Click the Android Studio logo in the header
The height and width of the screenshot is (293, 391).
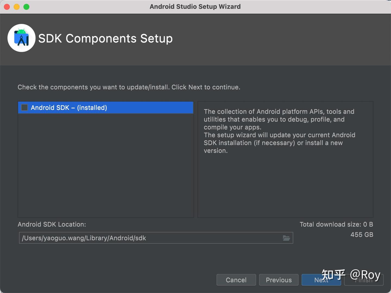coord(21,38)
